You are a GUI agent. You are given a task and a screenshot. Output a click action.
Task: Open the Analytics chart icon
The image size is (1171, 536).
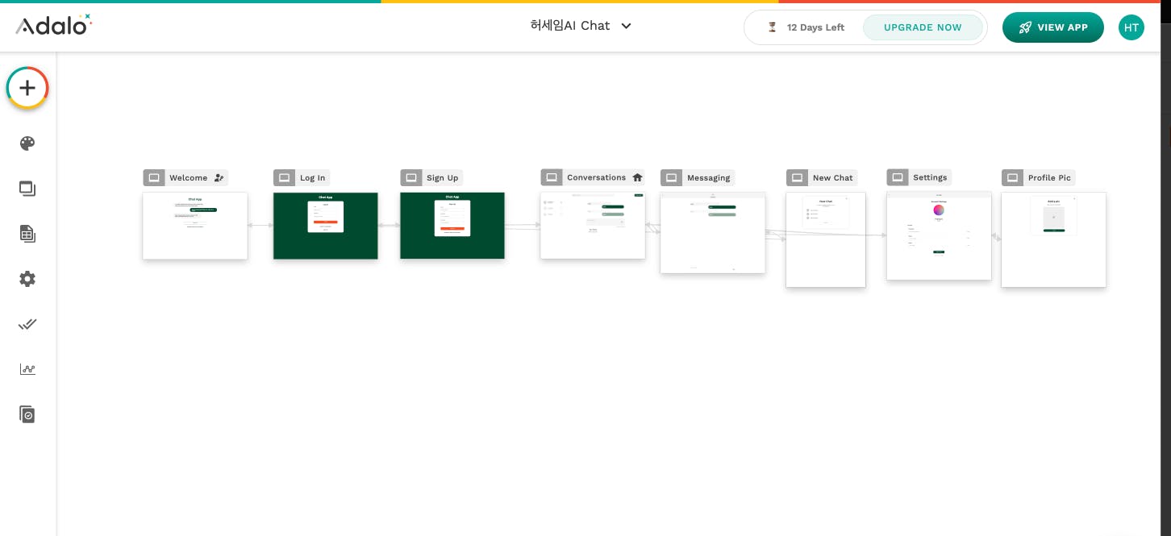(27, 369)
